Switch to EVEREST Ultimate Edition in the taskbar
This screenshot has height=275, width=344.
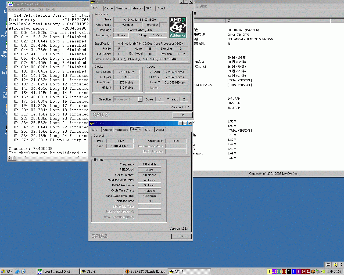pos(145,272)
